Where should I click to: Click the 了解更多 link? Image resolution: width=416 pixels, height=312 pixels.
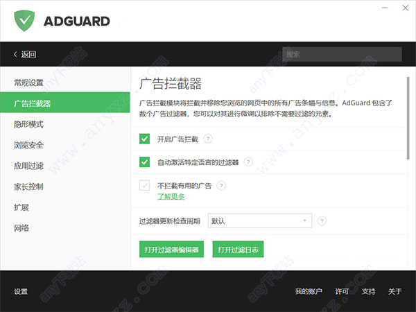pyautogui.click(x=171, y=196)
